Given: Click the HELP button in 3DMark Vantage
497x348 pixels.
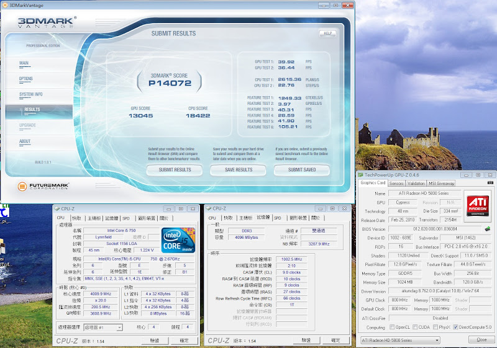Looking at the screenshot, I should (x=328, y=33).
